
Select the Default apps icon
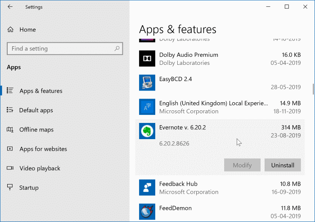[10, 110]
